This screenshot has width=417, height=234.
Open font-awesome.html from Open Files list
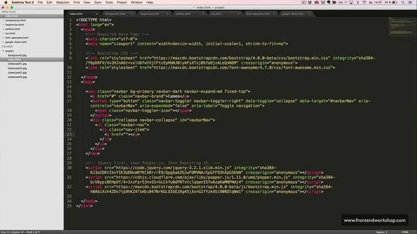click(16, 38)
